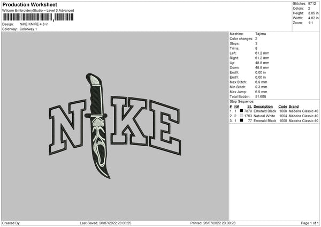This screenshot has height=227, width=321.
Task: Click the barcode under the header
Action: point(38,17)
